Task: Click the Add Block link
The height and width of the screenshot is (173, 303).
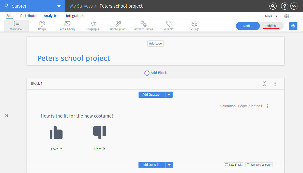Action: [x=156, y=73]
